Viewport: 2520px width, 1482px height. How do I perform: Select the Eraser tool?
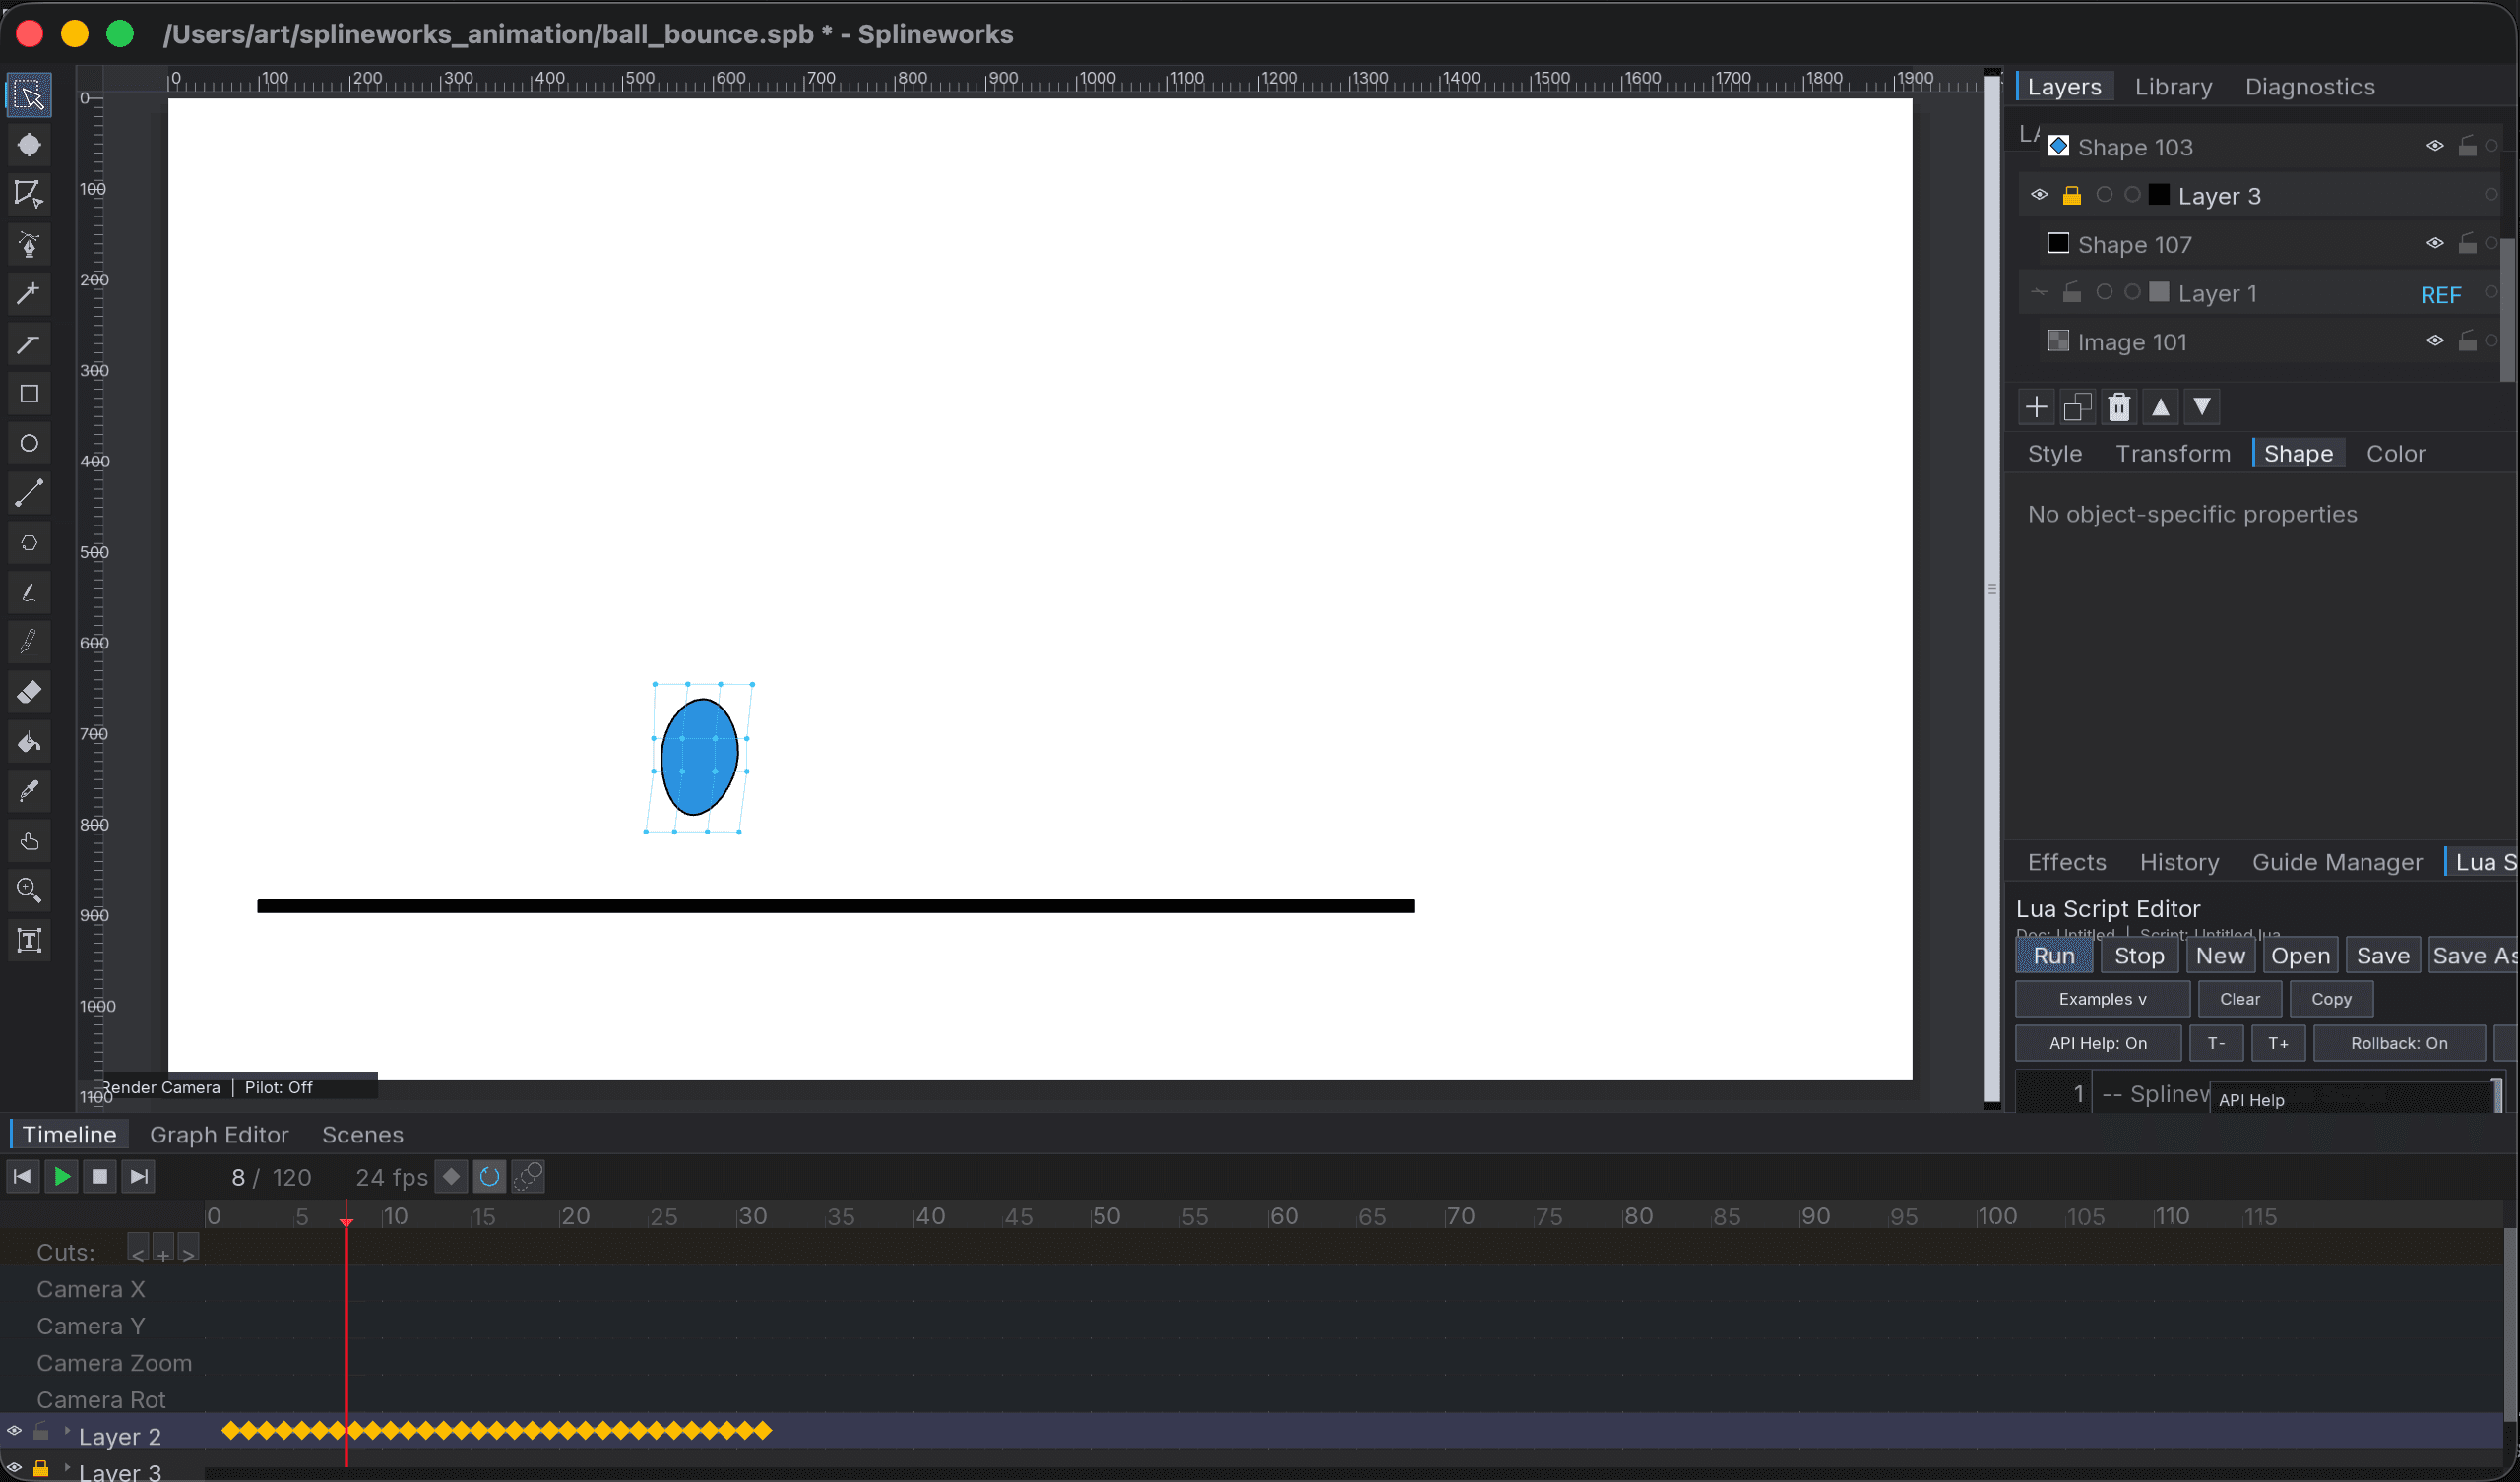tap(29, 691)
